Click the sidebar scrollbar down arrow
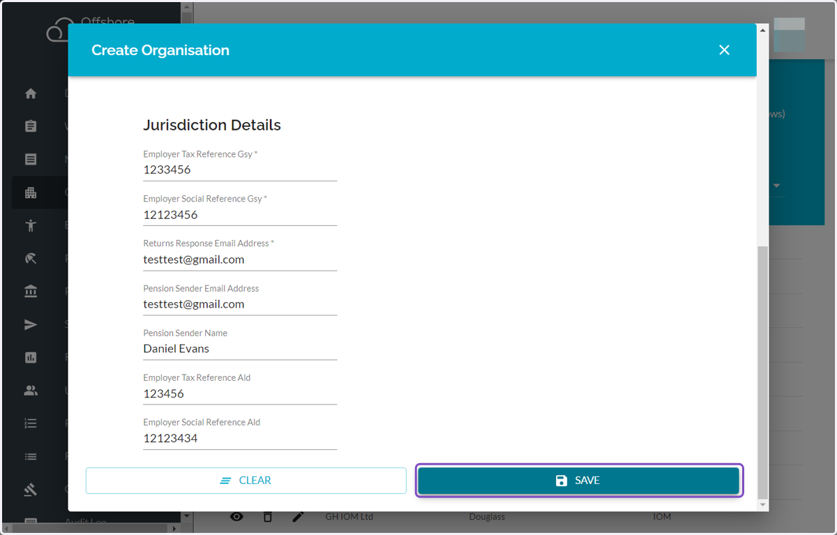837x535 pixels. click(x=186, y=517)
